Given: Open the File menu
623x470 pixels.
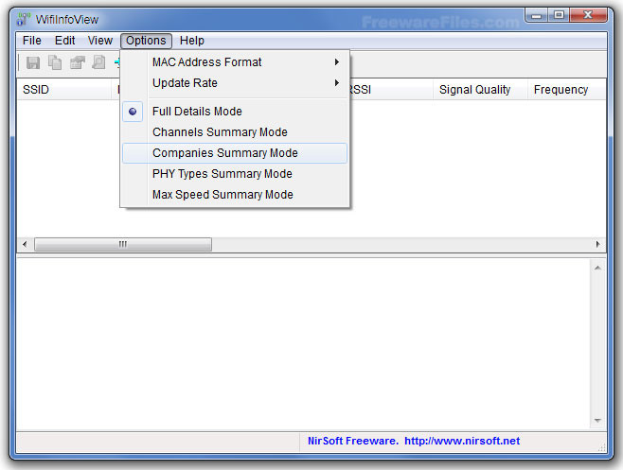Looking at the screenshot, I should [32, 41].
